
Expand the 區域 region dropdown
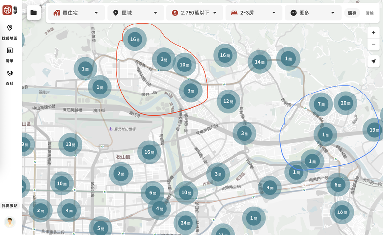(x=136, y=13)
